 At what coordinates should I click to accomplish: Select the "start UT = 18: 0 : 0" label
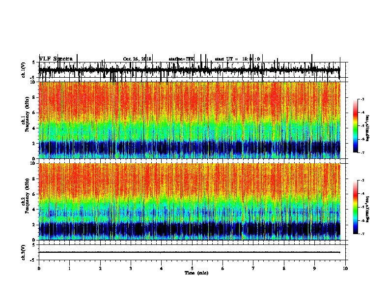coord(237,59)
